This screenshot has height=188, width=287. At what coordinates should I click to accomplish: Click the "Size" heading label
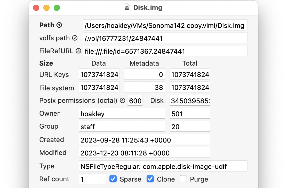pos(46,63)
